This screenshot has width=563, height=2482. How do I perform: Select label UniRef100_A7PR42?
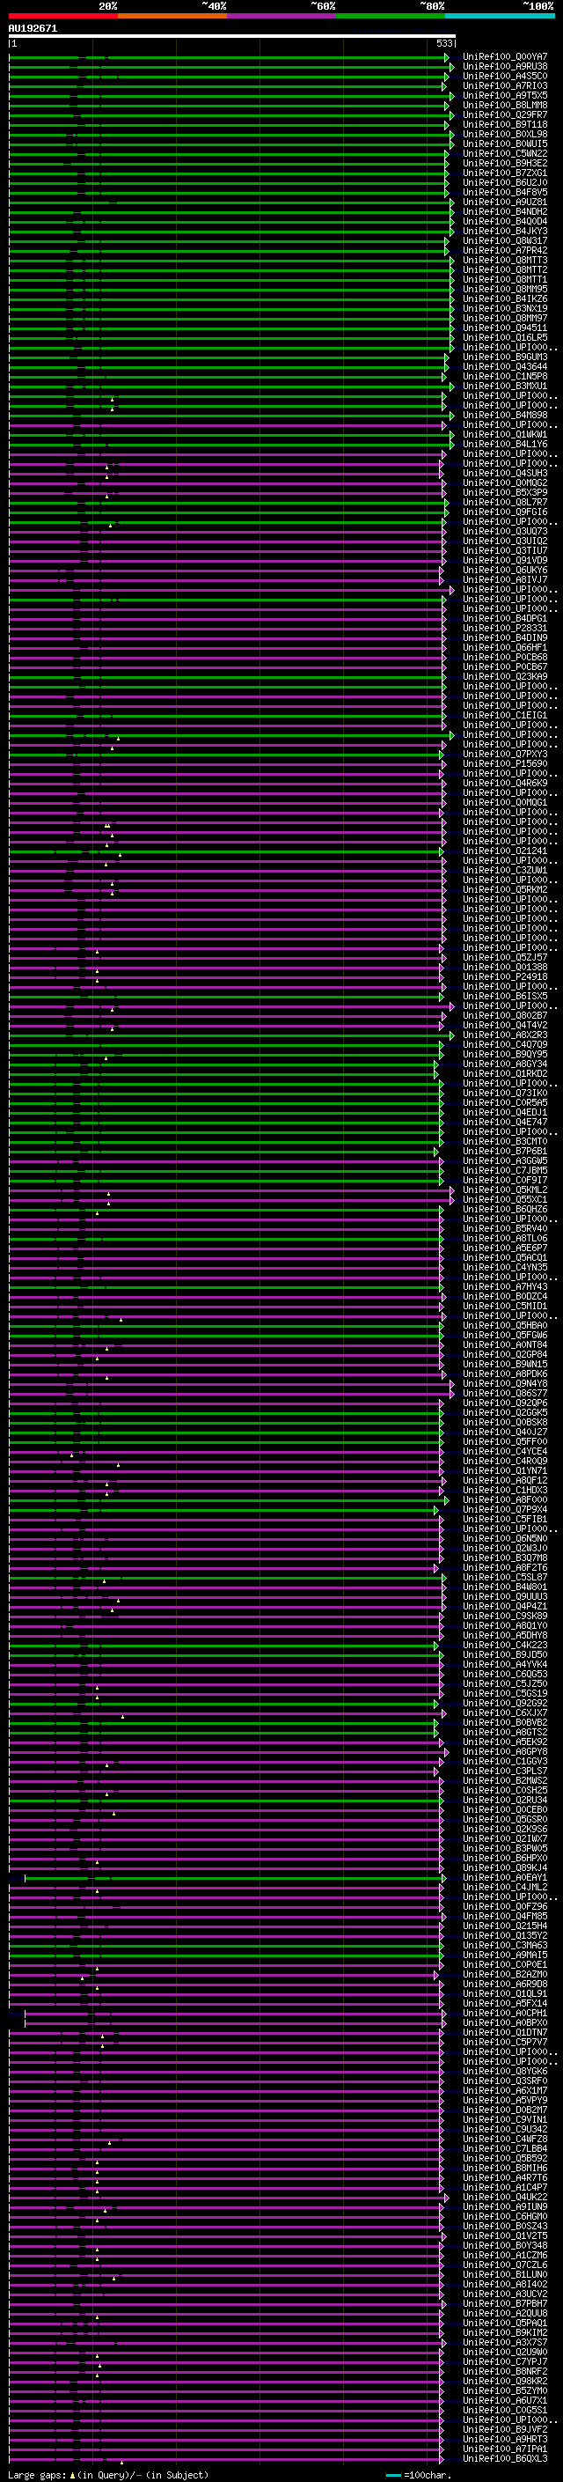tap(505, 251)
